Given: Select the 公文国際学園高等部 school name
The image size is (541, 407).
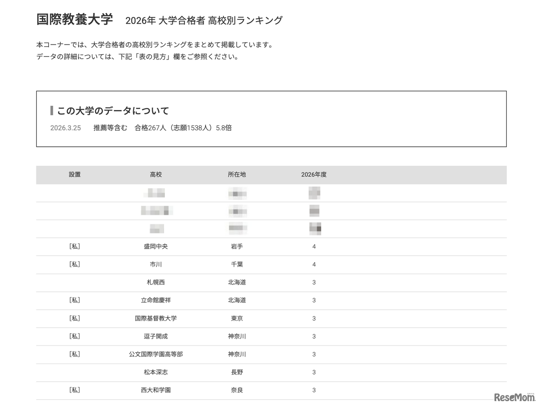Looking at the screenshot, I should click(x=156, y=354).
